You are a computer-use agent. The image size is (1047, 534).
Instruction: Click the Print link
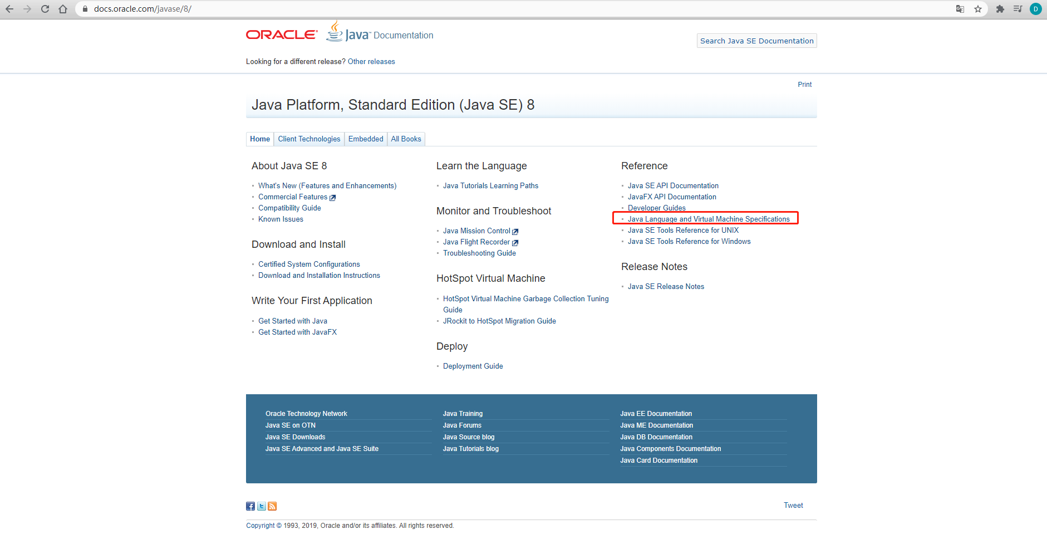[x=804, y=85]
